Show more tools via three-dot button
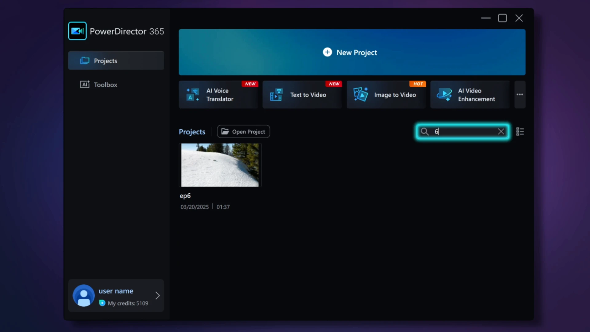 point(520,95)
